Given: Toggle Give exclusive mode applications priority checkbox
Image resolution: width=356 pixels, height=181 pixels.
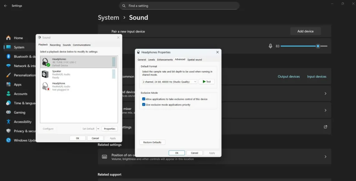Looking at the screenshot, I should point(144,105).
